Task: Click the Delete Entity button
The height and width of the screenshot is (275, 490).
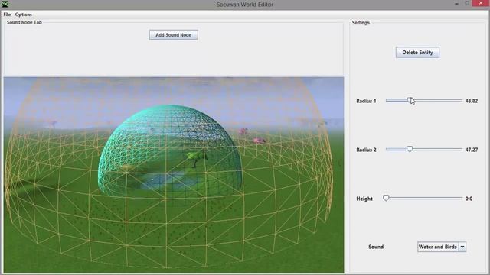Action: point(417,53)
